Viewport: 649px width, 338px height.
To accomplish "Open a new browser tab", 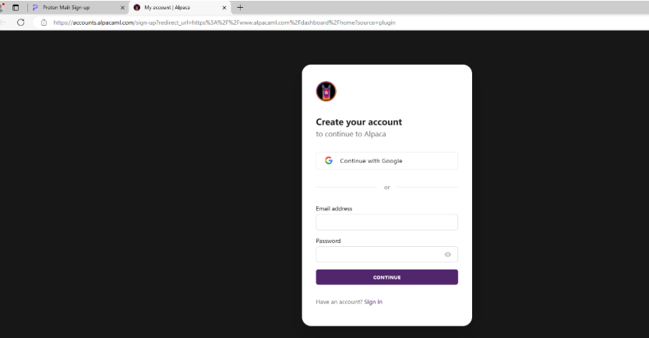I will pyautogui.click(x=240, y=7).
